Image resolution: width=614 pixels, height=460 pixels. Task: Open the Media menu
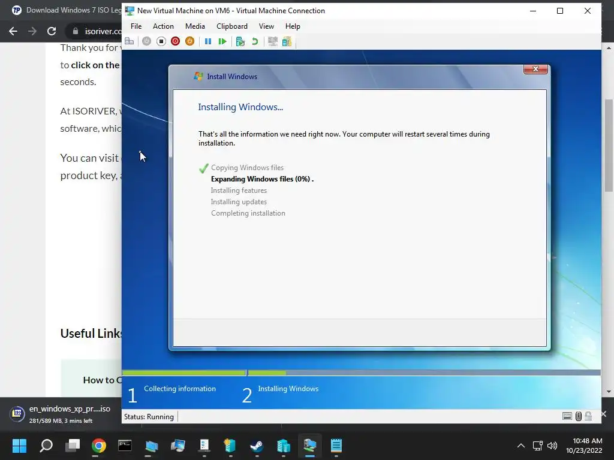(x=195, y=26)
